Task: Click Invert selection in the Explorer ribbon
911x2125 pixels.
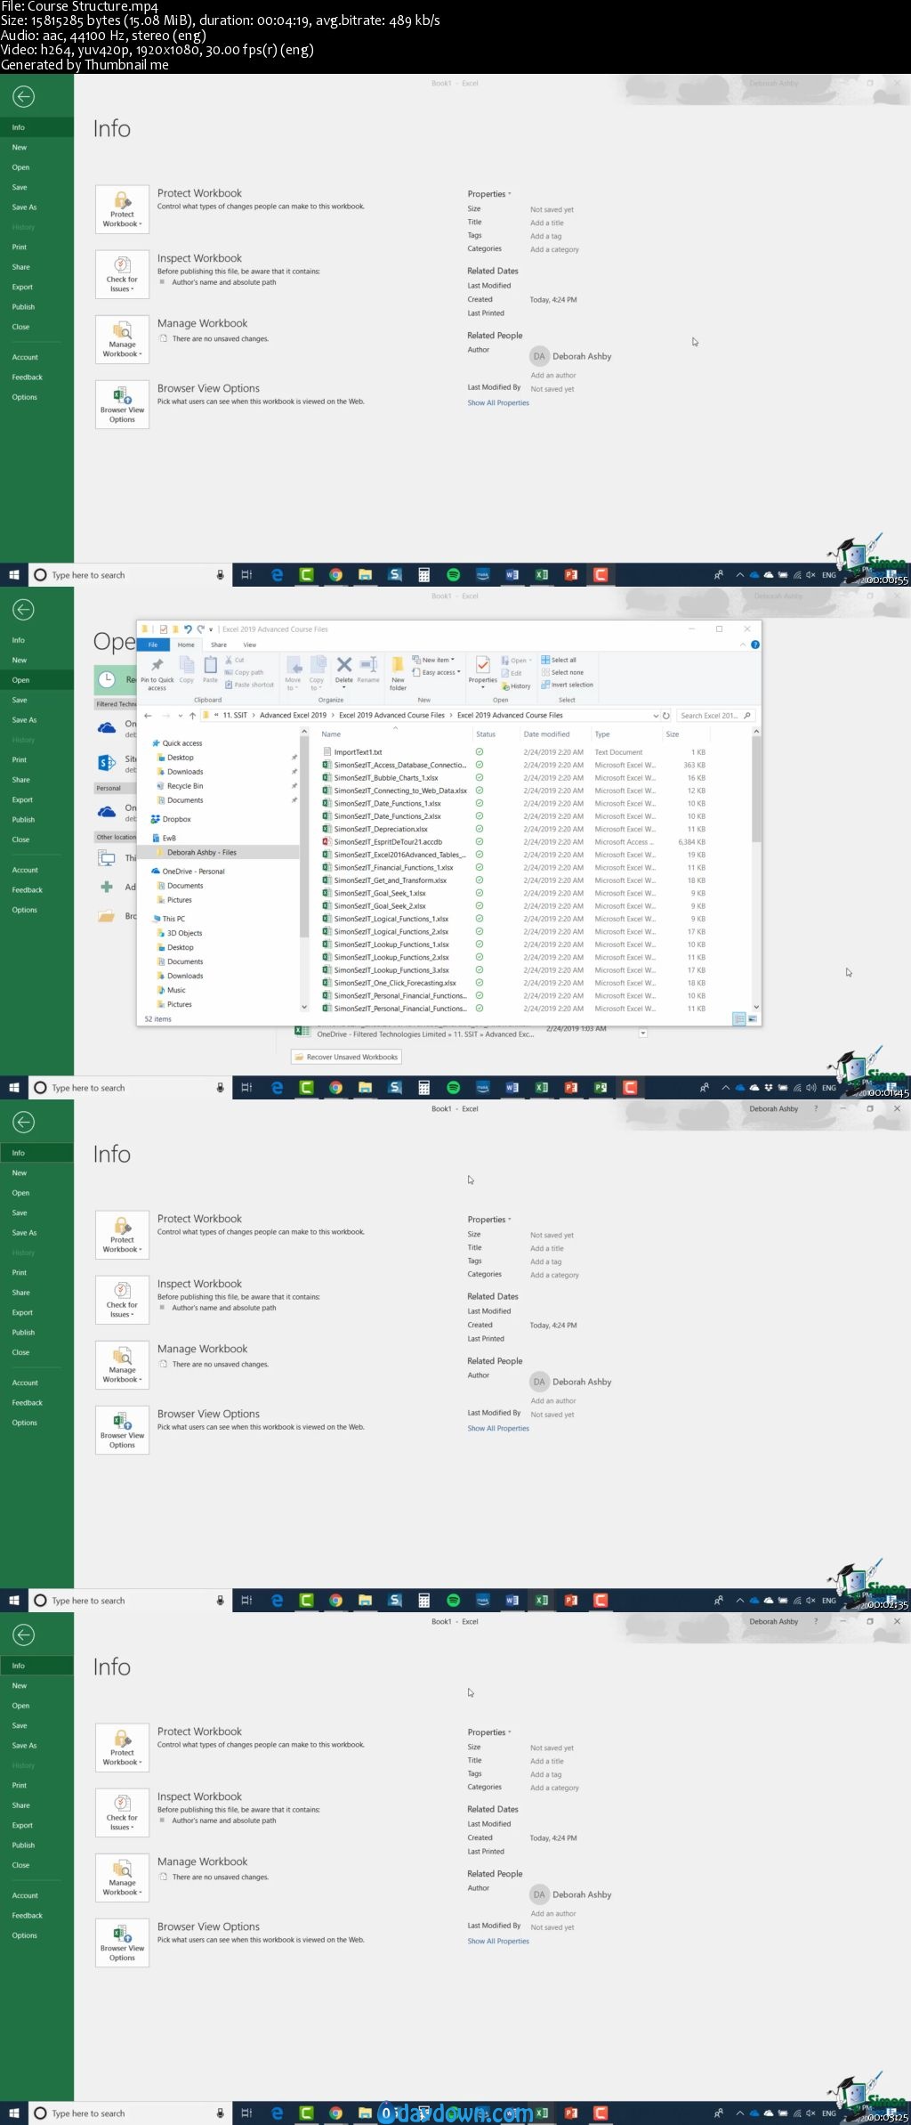Action: point(567,685)
